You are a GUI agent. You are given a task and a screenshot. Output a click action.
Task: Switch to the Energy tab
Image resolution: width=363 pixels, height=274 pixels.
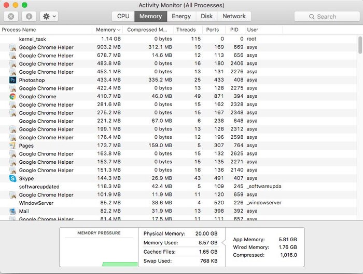point(181,16)
